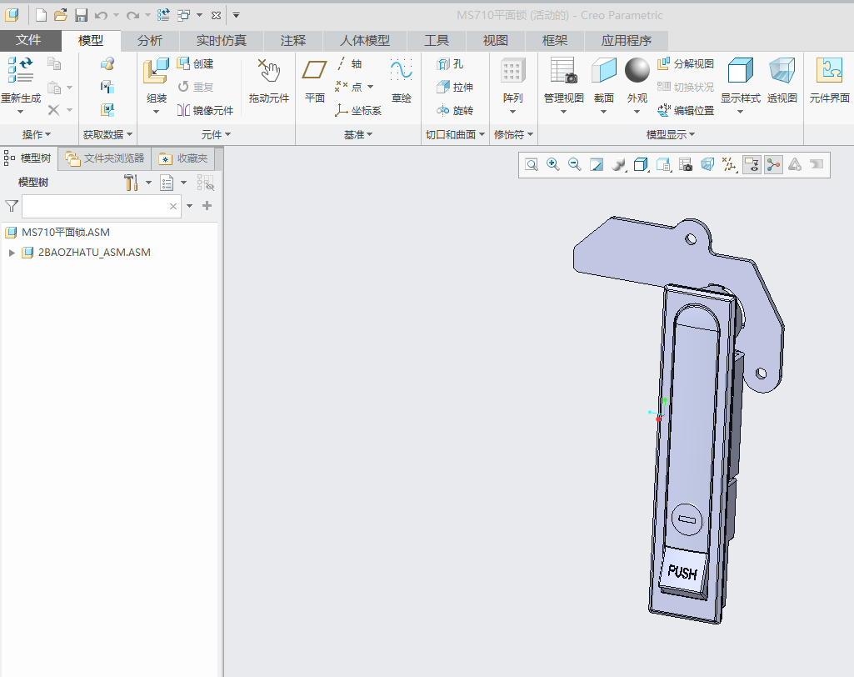
Task: Click the repaint icon in graphics toolbar
Action: (x=597, y=164)
